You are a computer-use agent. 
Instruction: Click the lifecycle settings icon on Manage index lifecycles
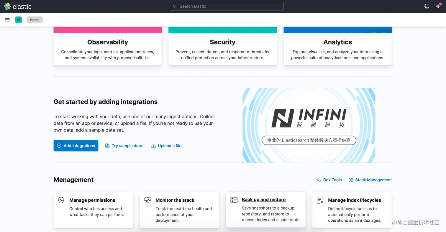click(x=320, y=200)
